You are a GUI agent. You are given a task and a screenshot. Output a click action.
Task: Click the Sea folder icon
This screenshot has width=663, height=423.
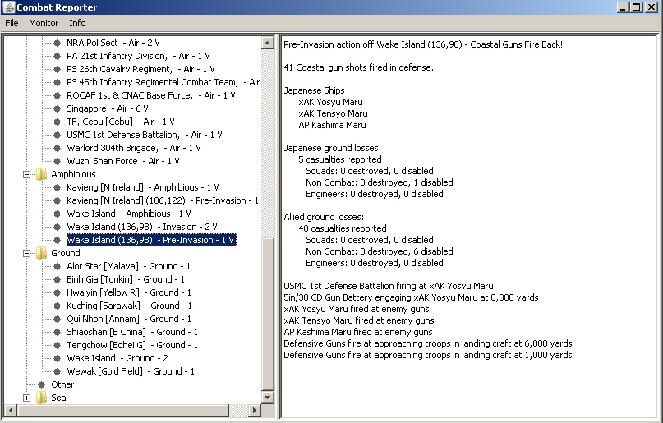point(41,398)
